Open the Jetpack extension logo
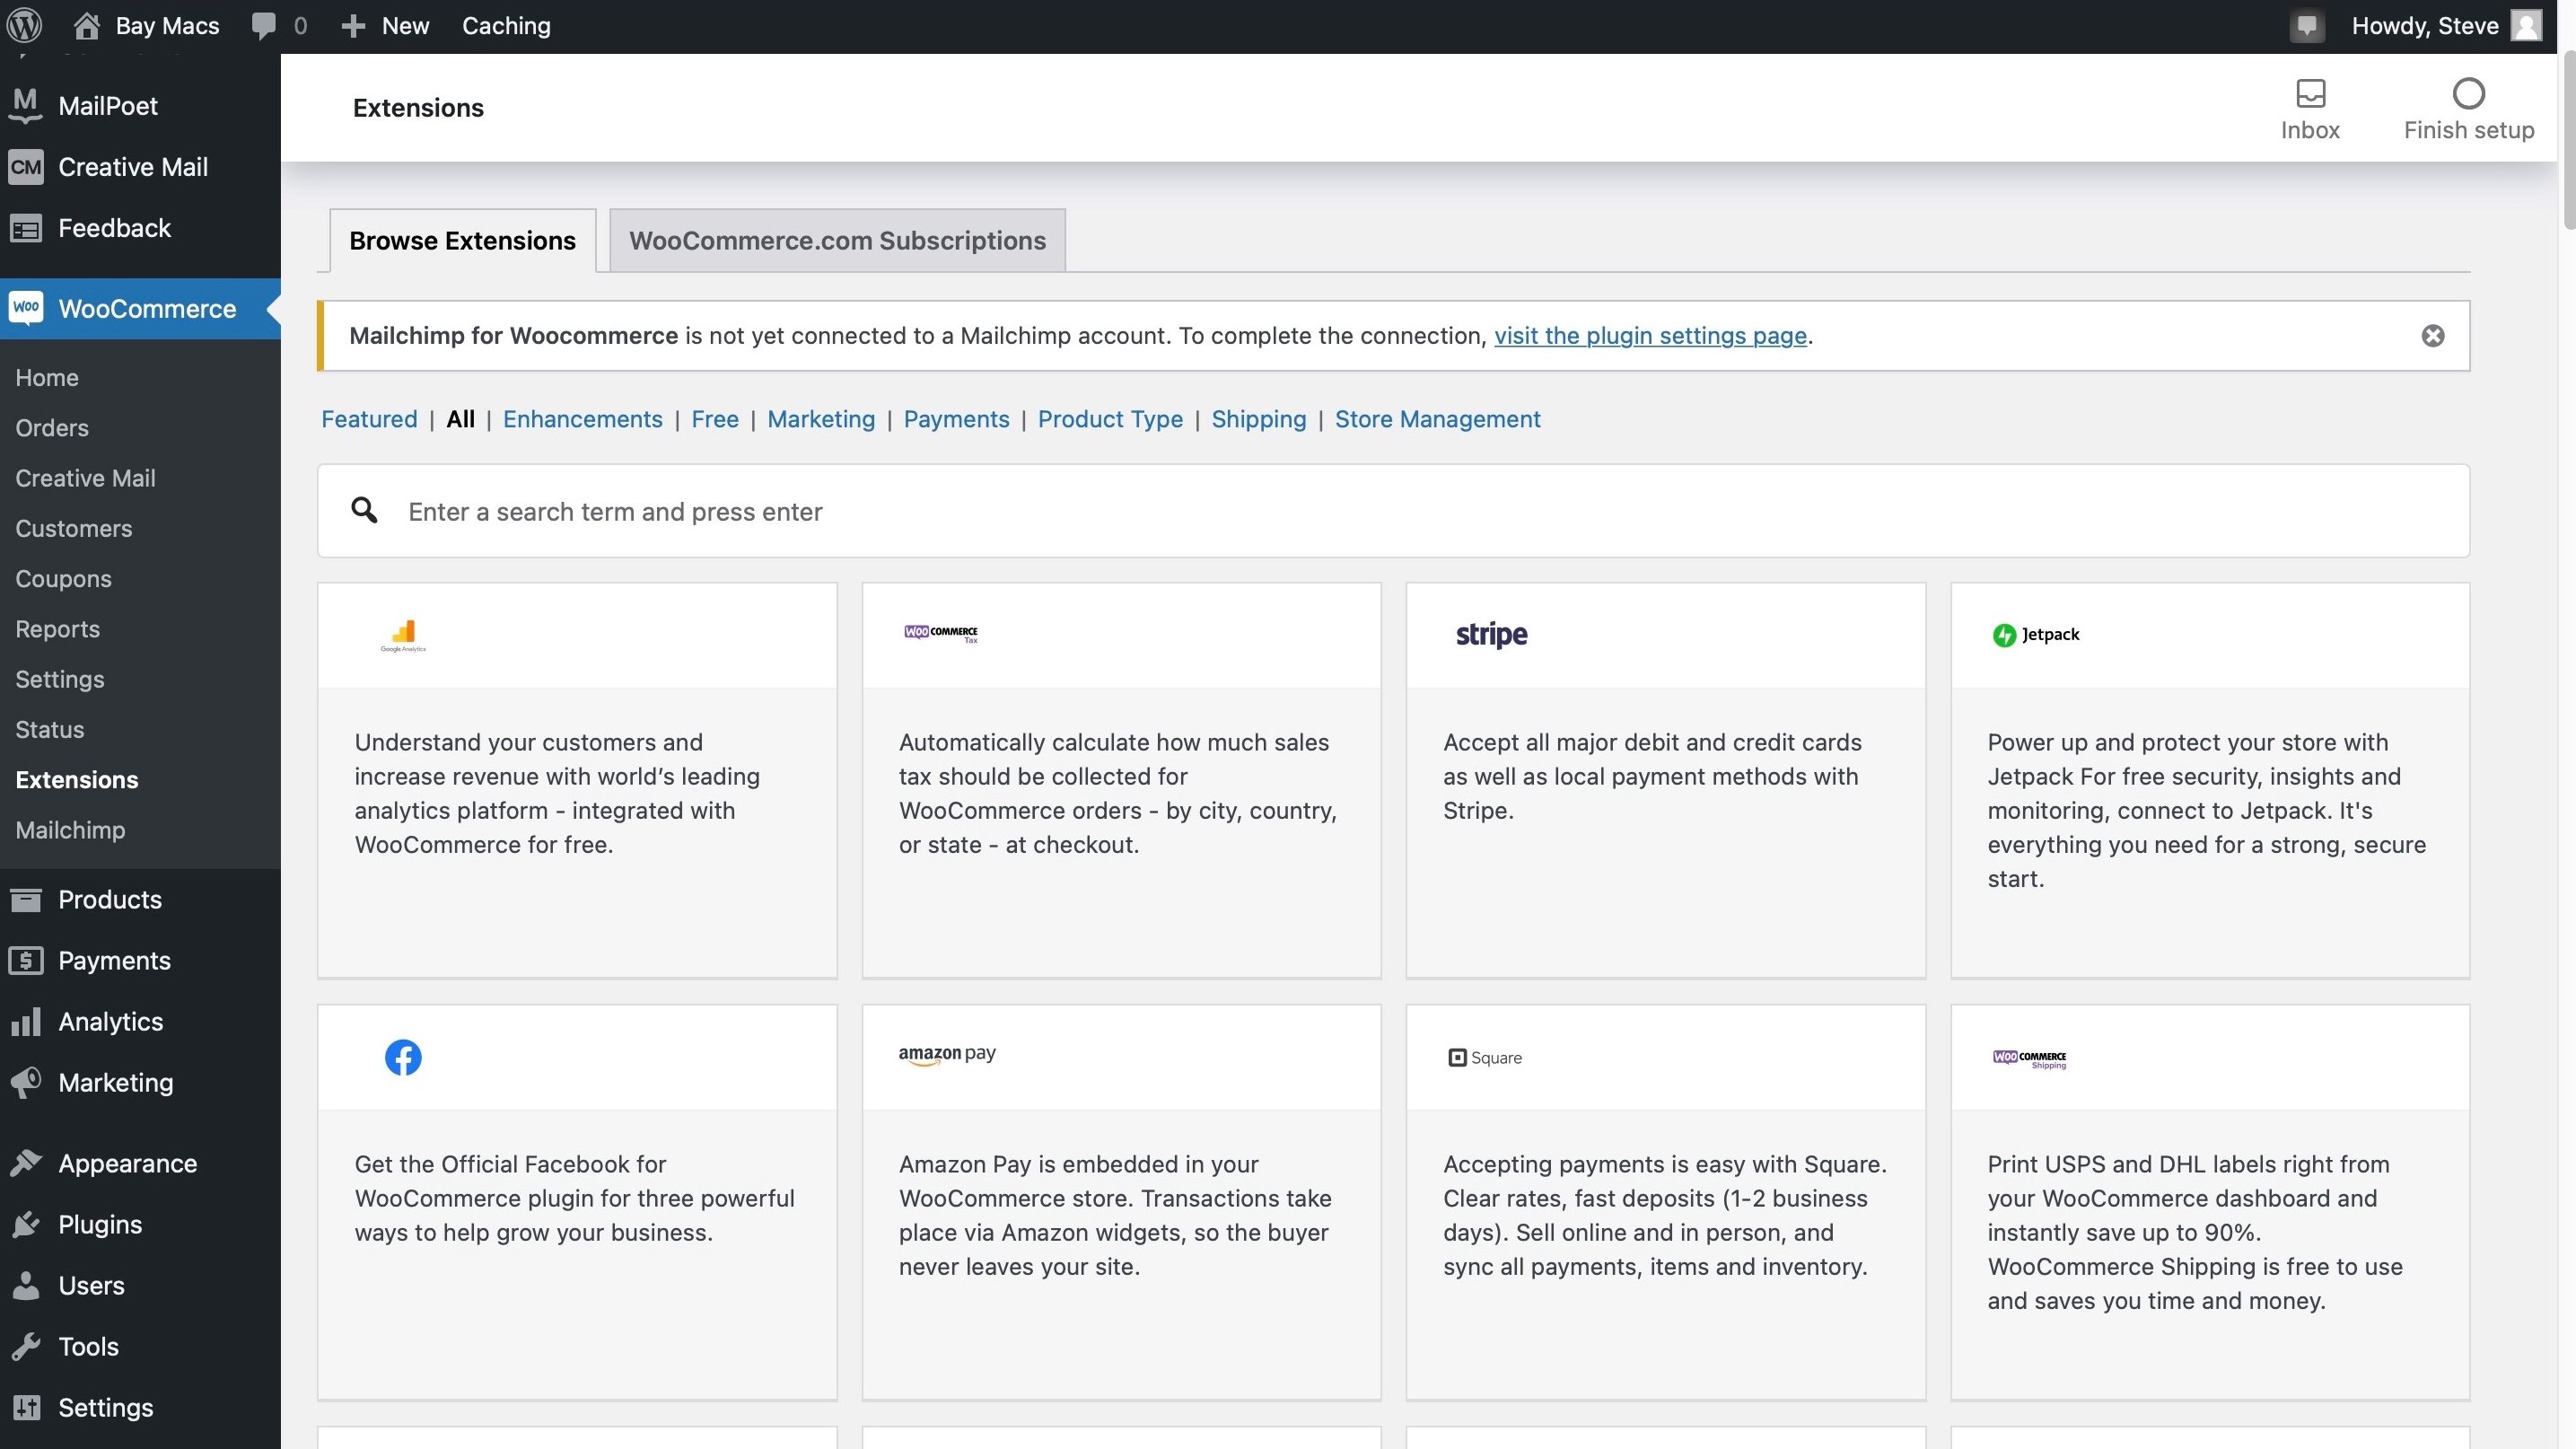Viewport: 2576px width, 1449px height. (2035, 635)
